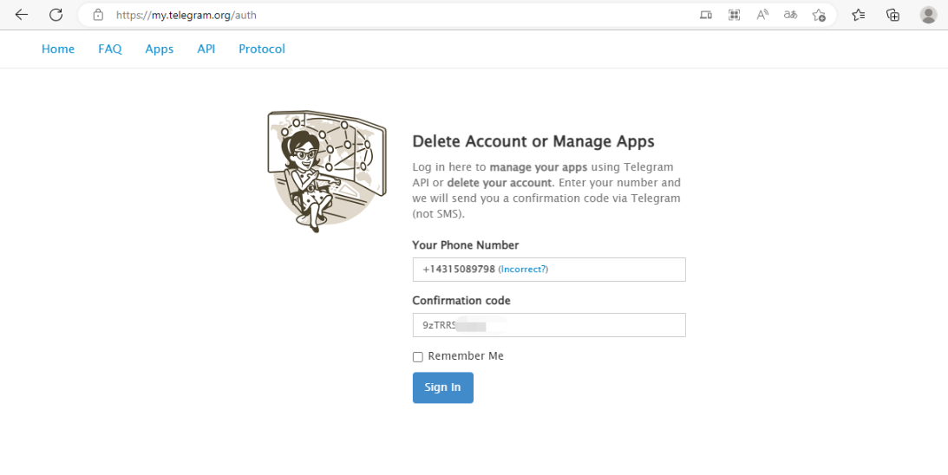
Task: Reload the page with the refresh icon
Action: click(x=56, y=15)
